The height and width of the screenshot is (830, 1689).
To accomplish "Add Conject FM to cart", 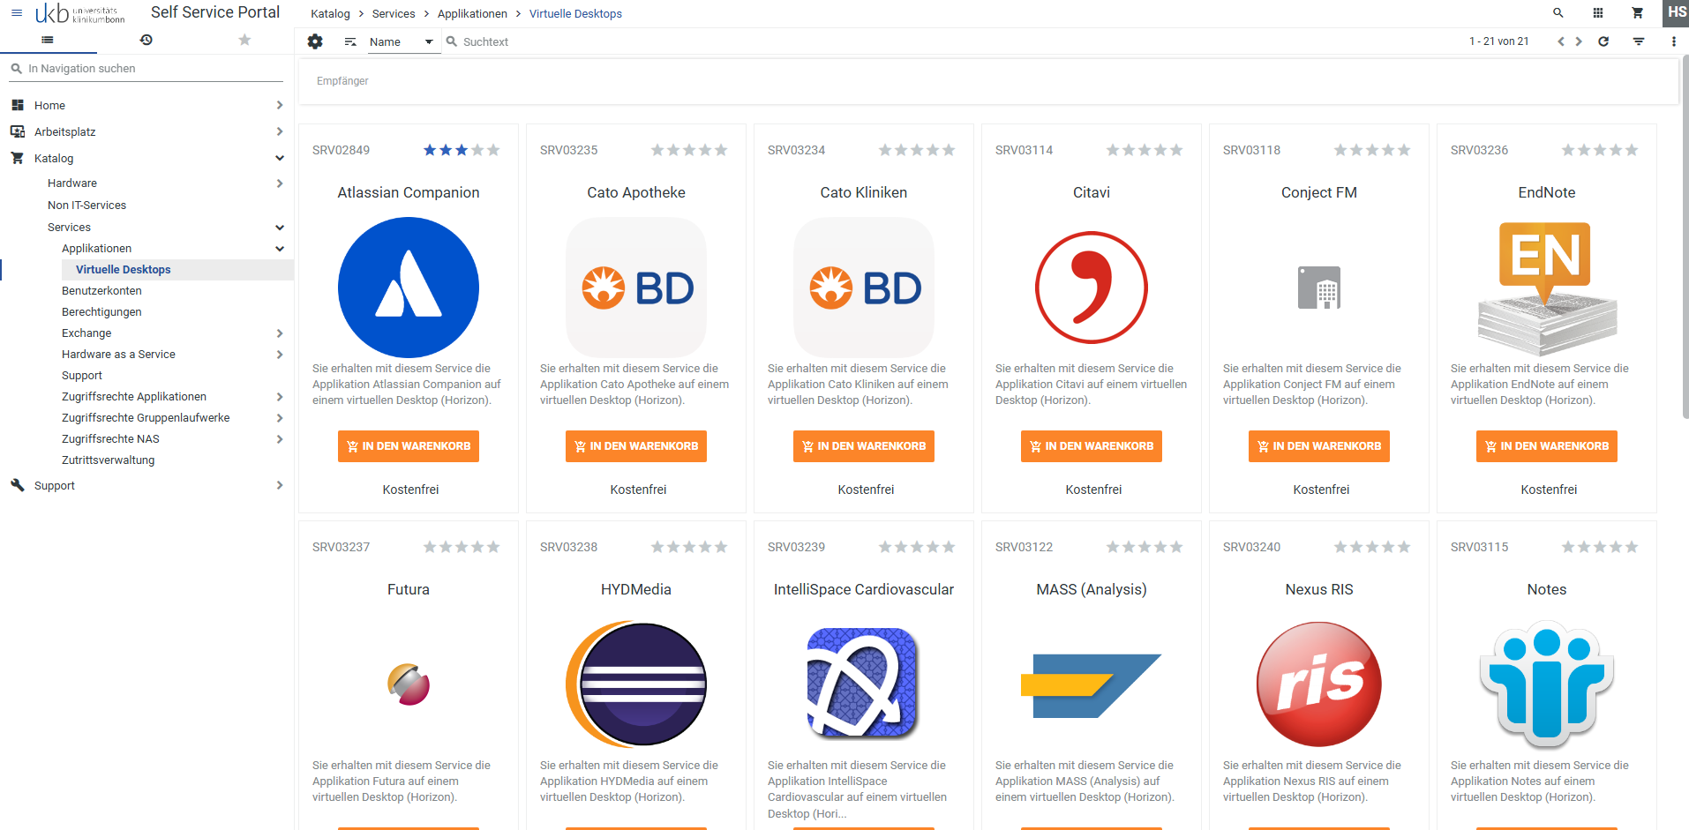I will pos(1319,446).
